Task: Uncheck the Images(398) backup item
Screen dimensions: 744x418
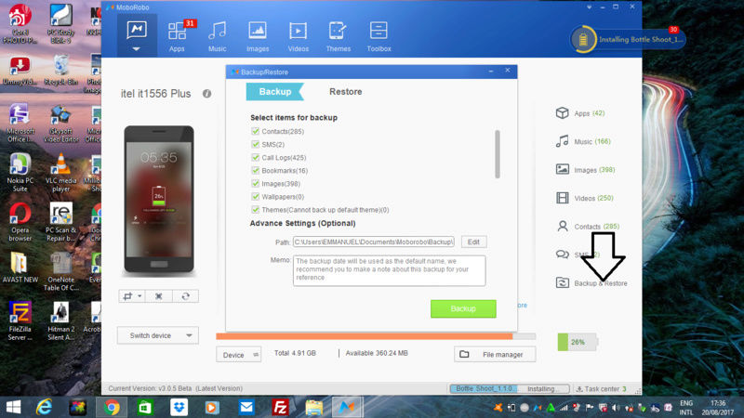Action: pyautogui.click(x=255, y=183)
